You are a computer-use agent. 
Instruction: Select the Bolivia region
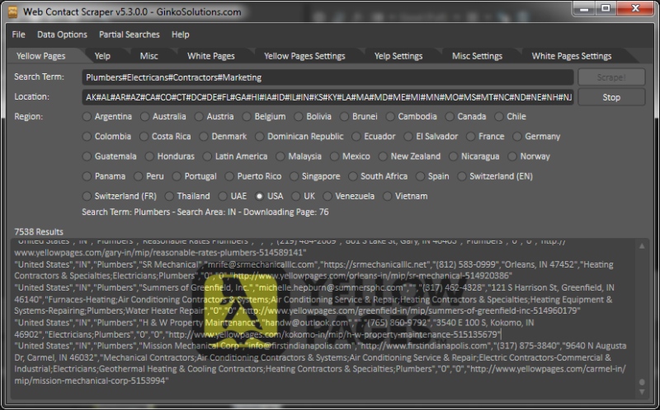click(313, 116)
